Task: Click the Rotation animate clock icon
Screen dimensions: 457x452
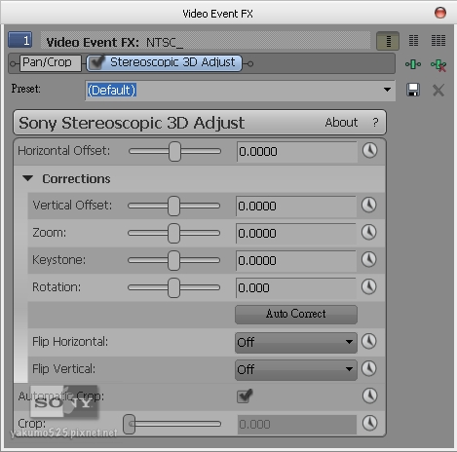Action: [369, 287]
